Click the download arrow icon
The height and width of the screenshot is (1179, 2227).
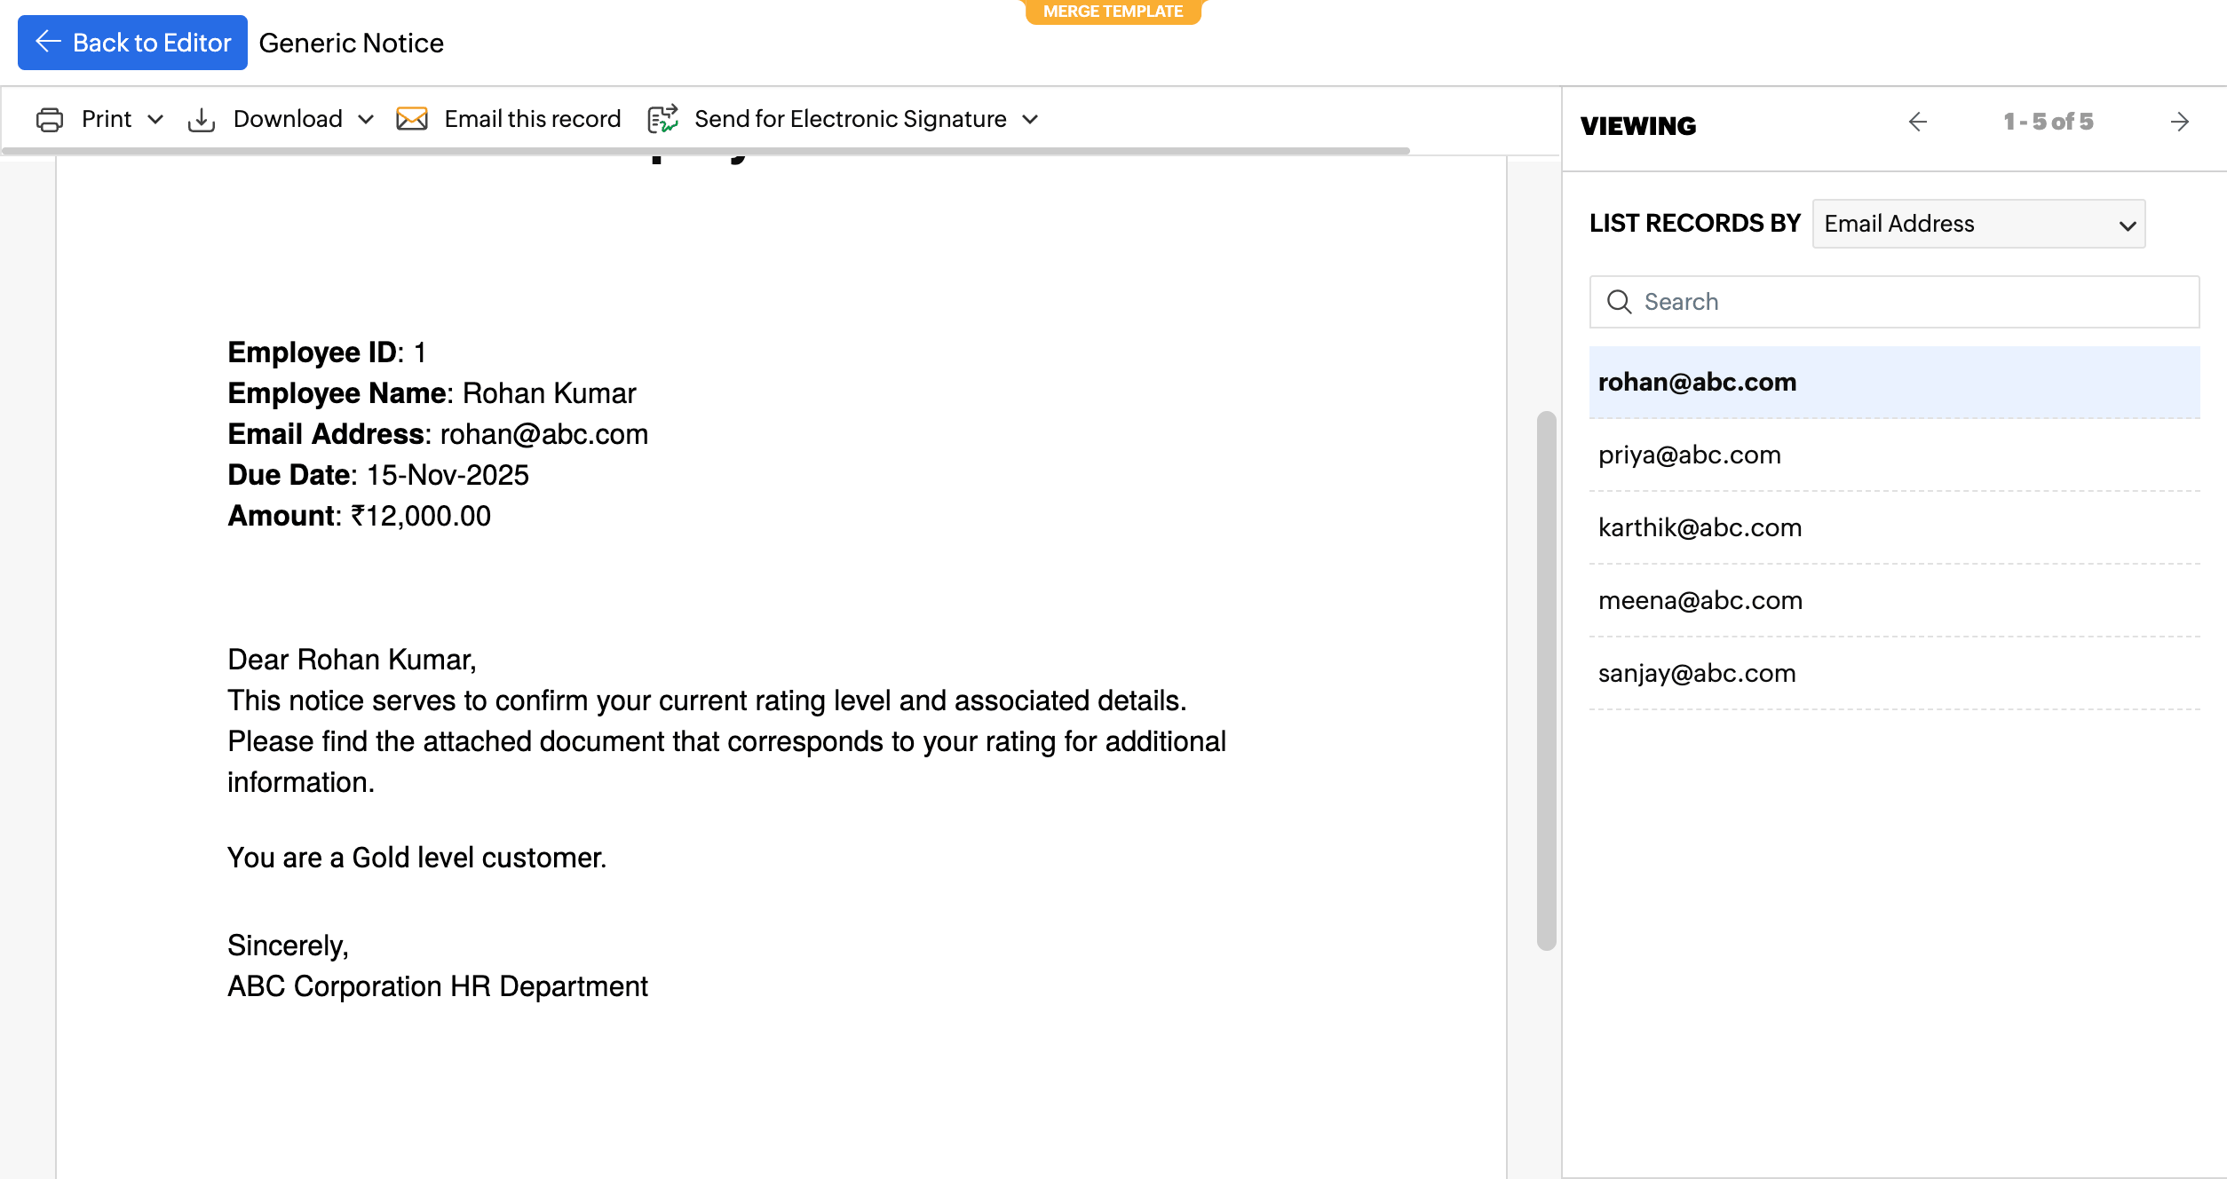[x=202, y=119]
